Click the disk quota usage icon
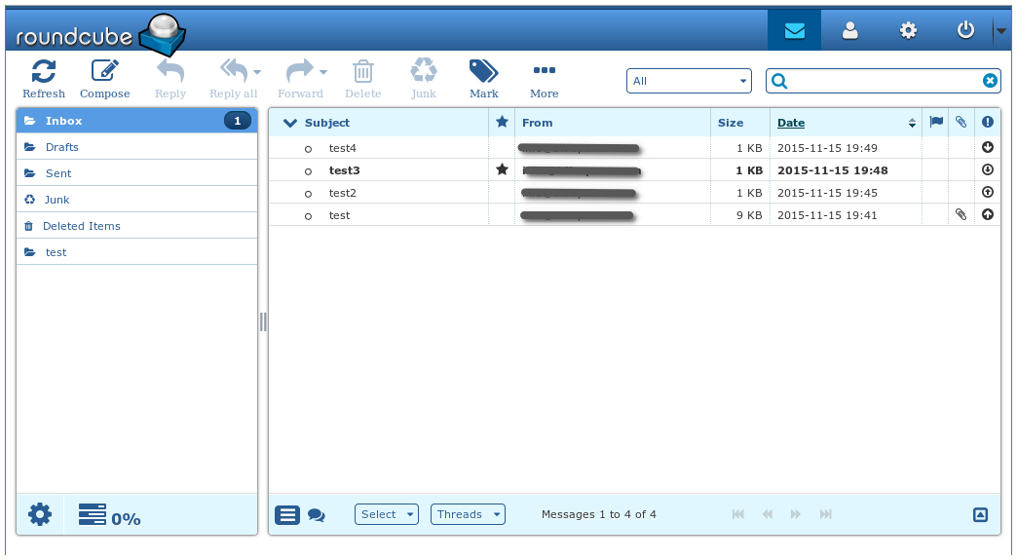Image resolution: width=1017 pixels, height=560 pixels. [93, 514]
